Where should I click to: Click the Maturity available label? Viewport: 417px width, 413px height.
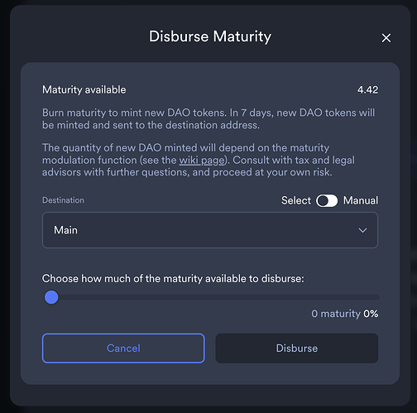coord(84,89)
